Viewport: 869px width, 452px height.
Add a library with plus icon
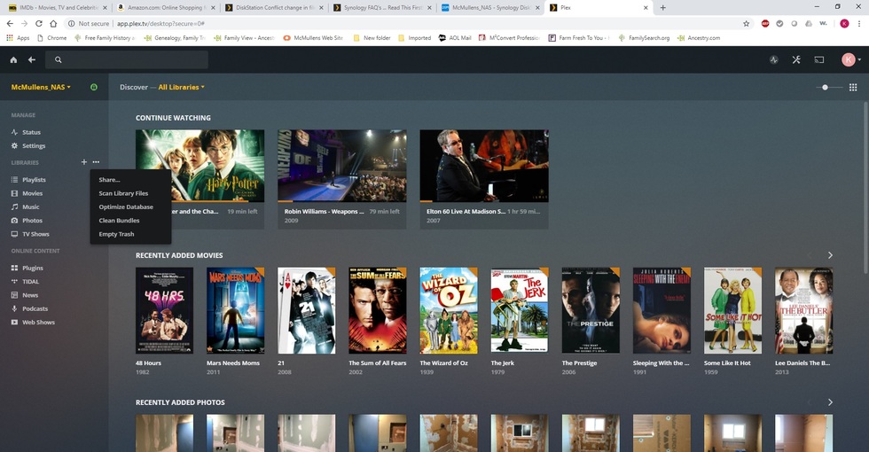tap(83, 162)
